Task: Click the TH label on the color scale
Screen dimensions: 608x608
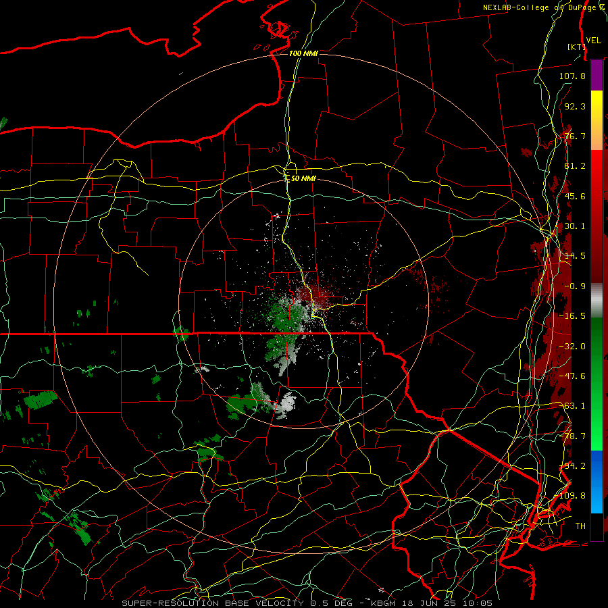Action: pos(580,526)
